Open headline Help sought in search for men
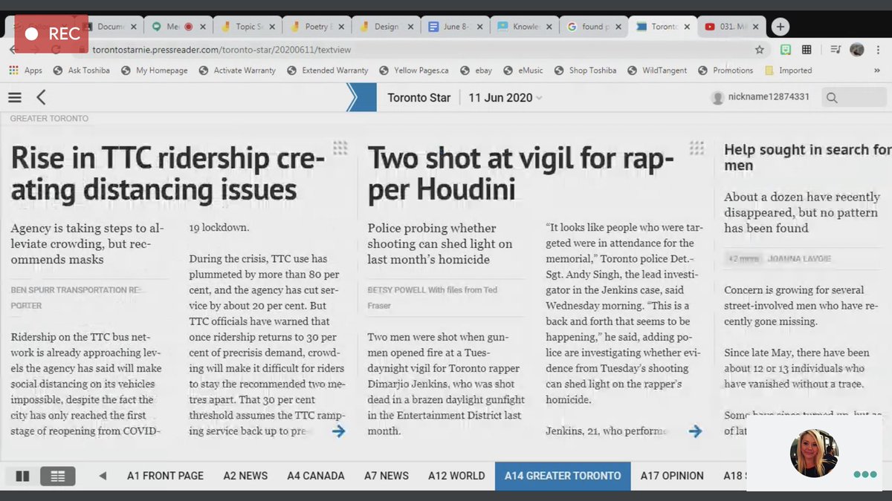This screenshot has width=892, height=501. [807, 157]
